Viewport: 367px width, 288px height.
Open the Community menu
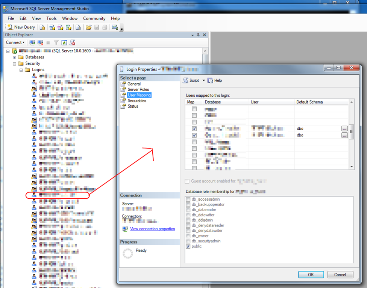(94, 18)
